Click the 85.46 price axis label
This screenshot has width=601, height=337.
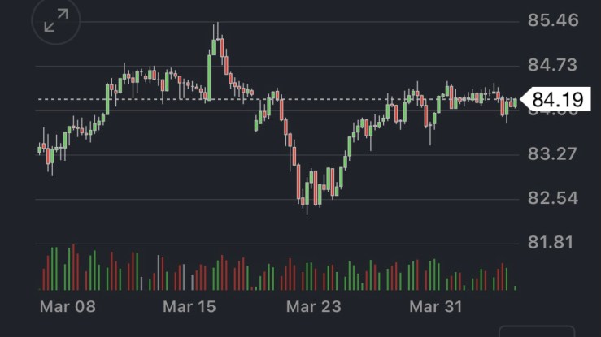(553, 20)
